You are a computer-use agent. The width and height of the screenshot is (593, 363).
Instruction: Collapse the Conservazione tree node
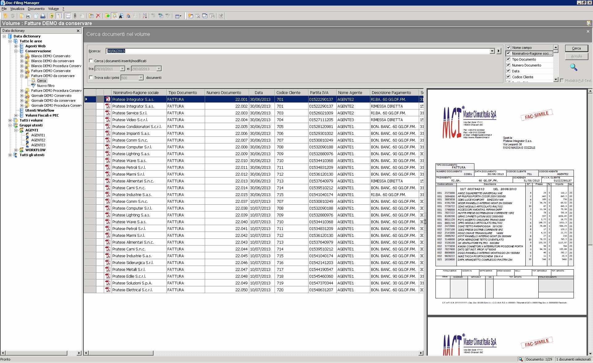[x=16, y=51]
